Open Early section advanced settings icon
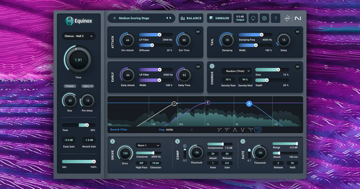The height and width of the screenshot is (189, 360). (198, 67)
